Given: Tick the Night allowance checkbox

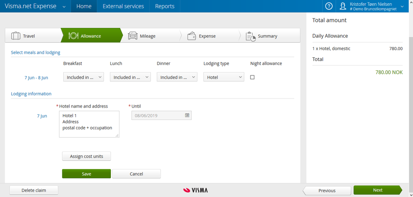Looking at the screenshot, I should click(252, 77).
